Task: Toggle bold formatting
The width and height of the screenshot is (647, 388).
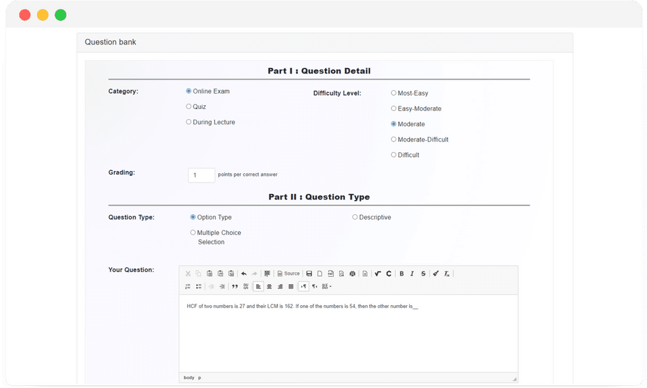Action: [402, 273]
